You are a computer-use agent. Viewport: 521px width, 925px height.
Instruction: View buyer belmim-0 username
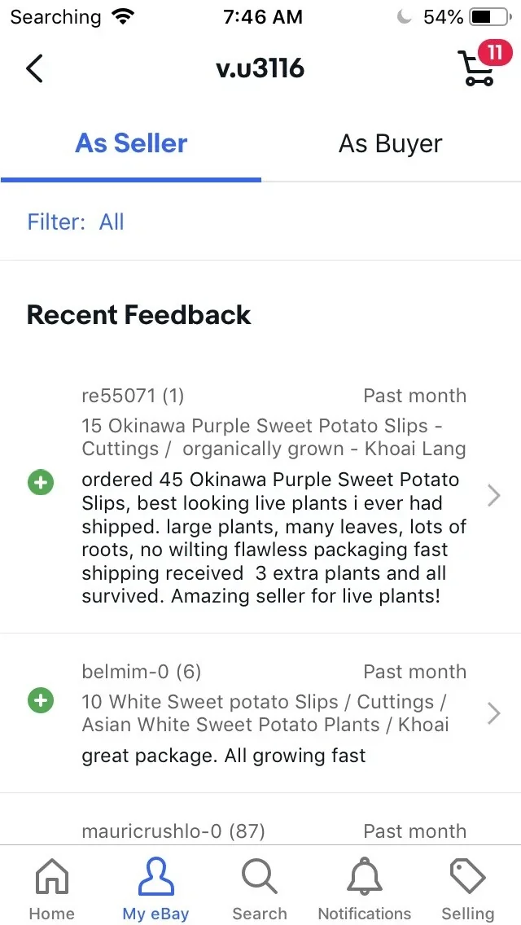pyautogui.click(x=141, y=672)
